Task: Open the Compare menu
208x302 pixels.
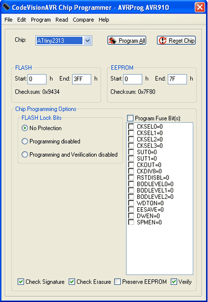Action: (83, 20)
